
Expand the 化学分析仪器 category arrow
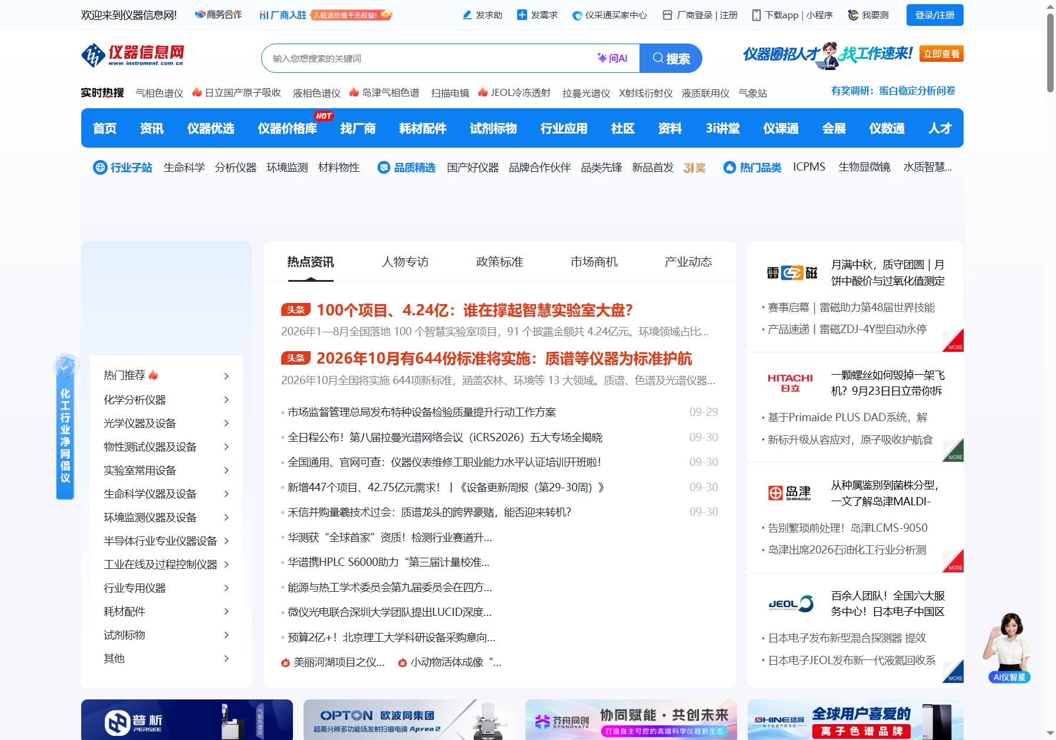(226, 400)
